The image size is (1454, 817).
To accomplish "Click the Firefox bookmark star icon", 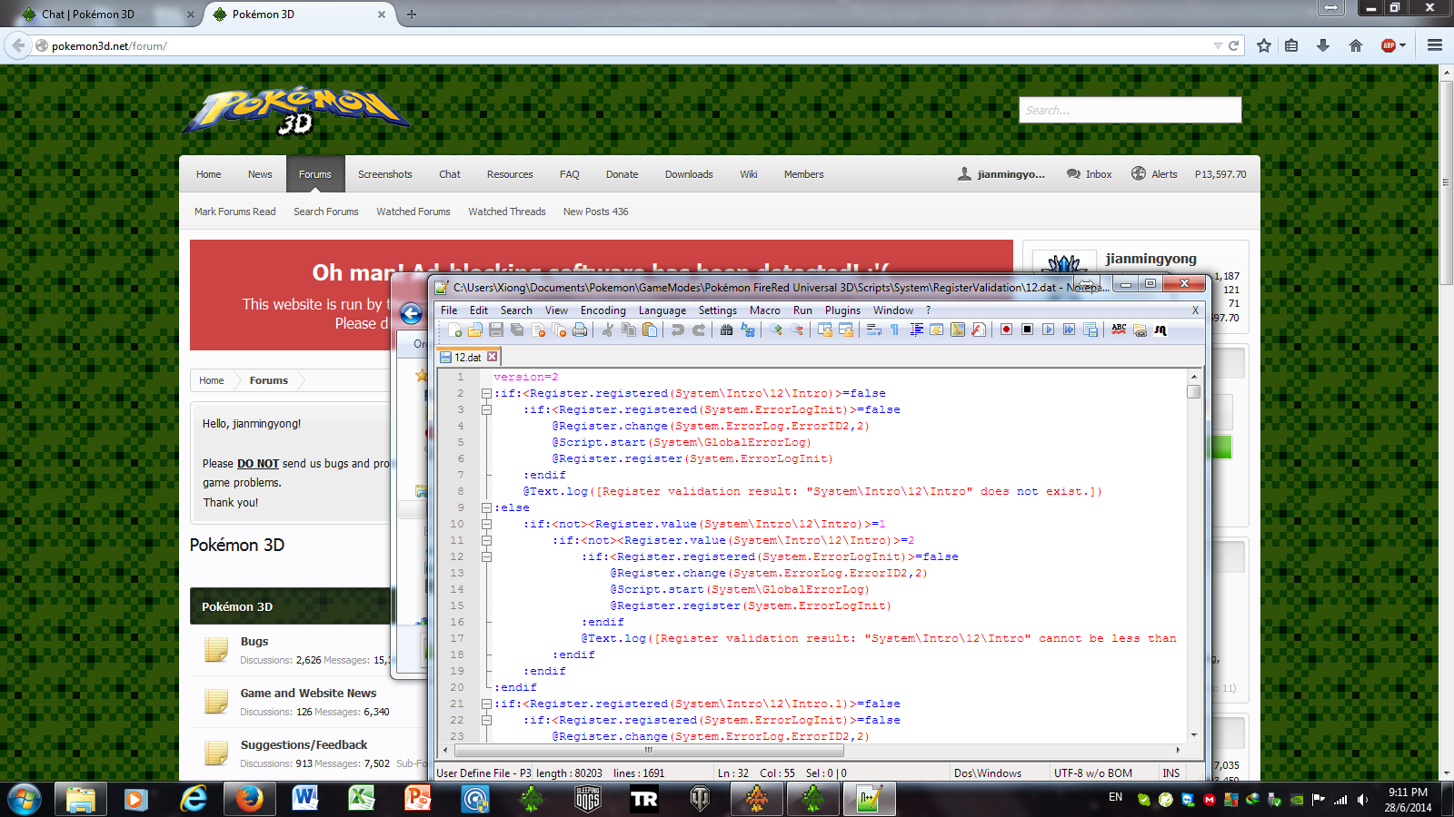I will (1263, 45).
